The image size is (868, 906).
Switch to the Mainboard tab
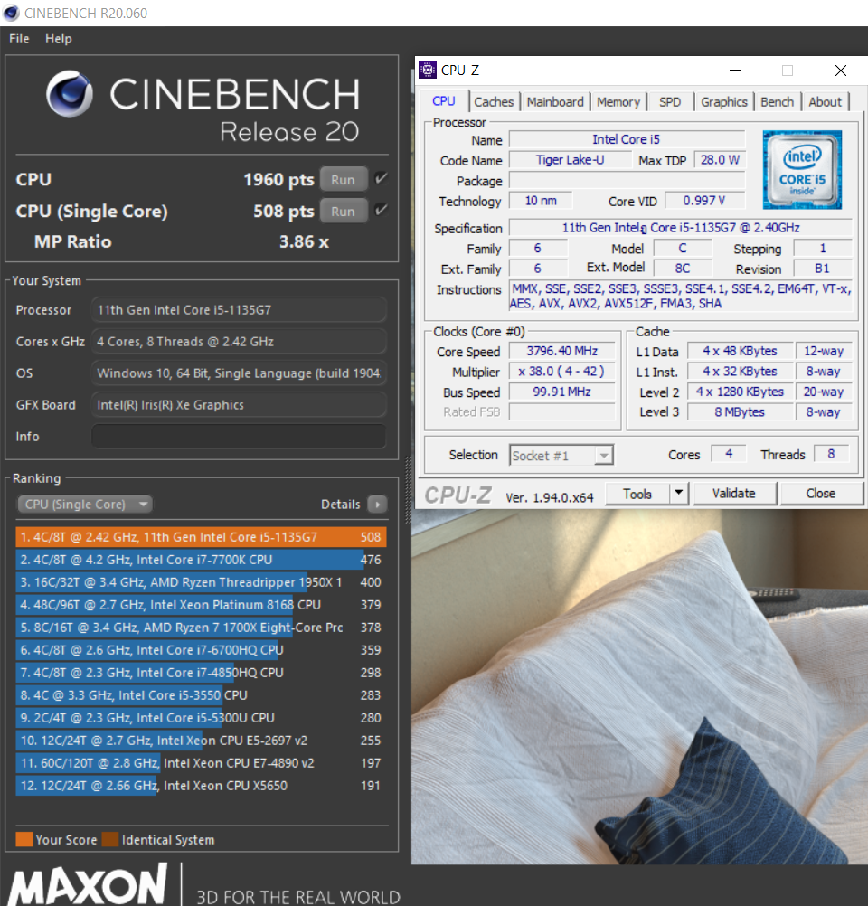coord(555,101)
